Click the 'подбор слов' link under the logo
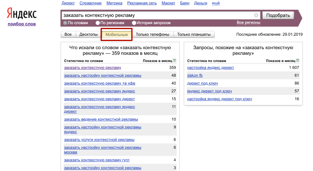Screen dimensions: 313x171 (x=22, y=24)
